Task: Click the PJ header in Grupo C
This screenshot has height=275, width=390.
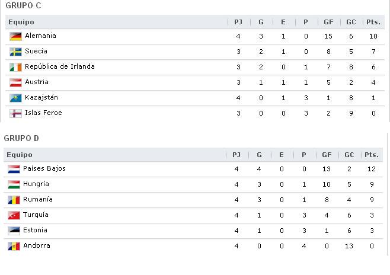Action: tap(238, 22)
